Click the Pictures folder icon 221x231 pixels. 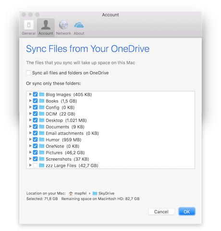(42, 153)
